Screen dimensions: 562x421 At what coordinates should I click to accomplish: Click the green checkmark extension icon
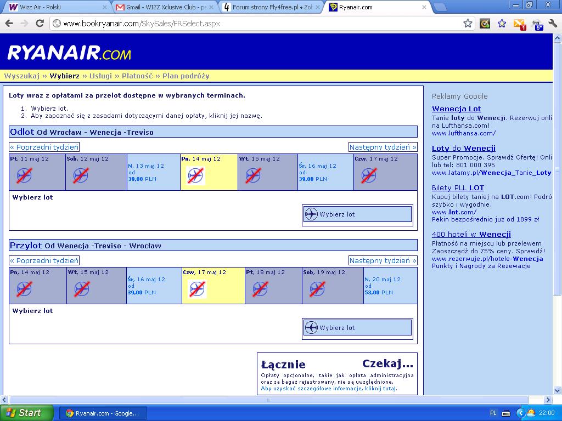click(485, 24)
